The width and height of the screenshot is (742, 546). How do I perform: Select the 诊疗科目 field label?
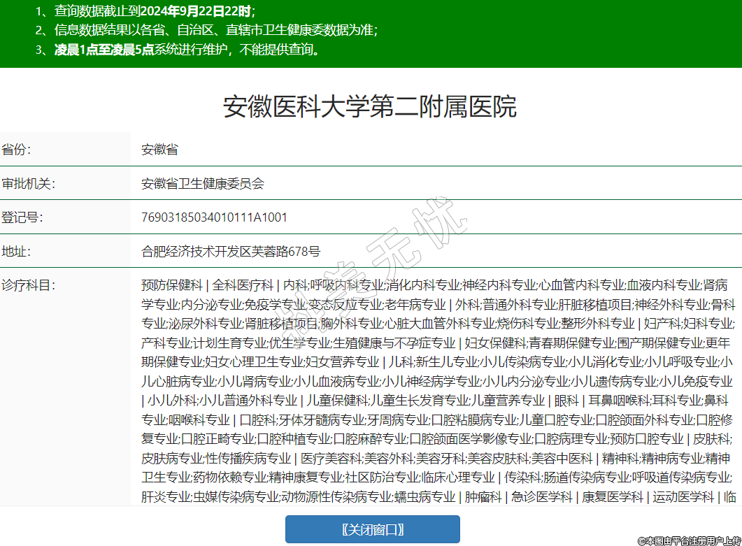pos(28,285)
